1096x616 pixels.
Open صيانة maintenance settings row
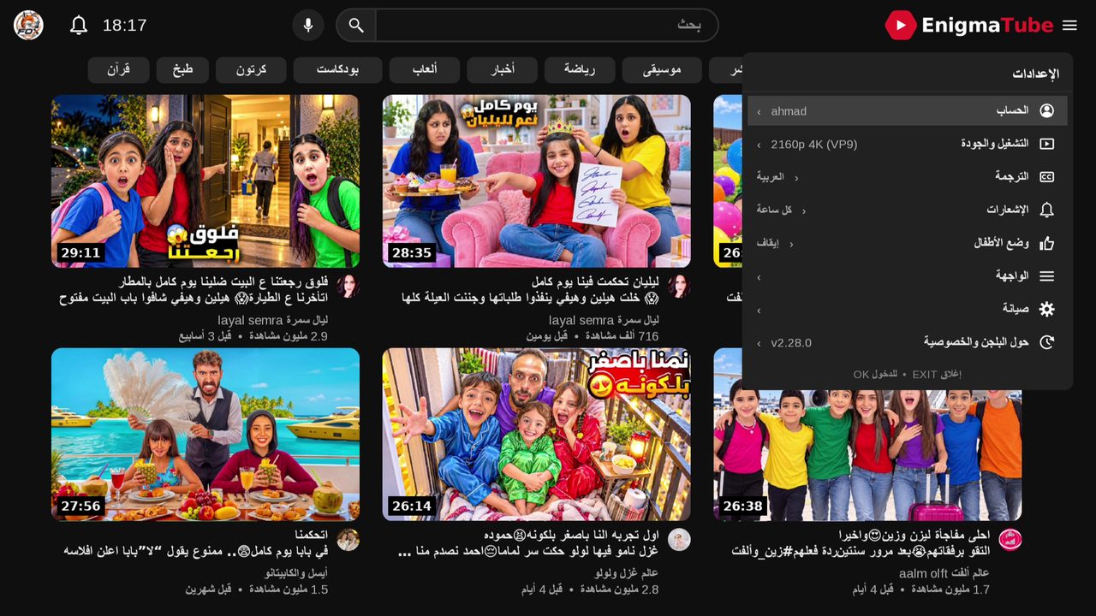908,309
